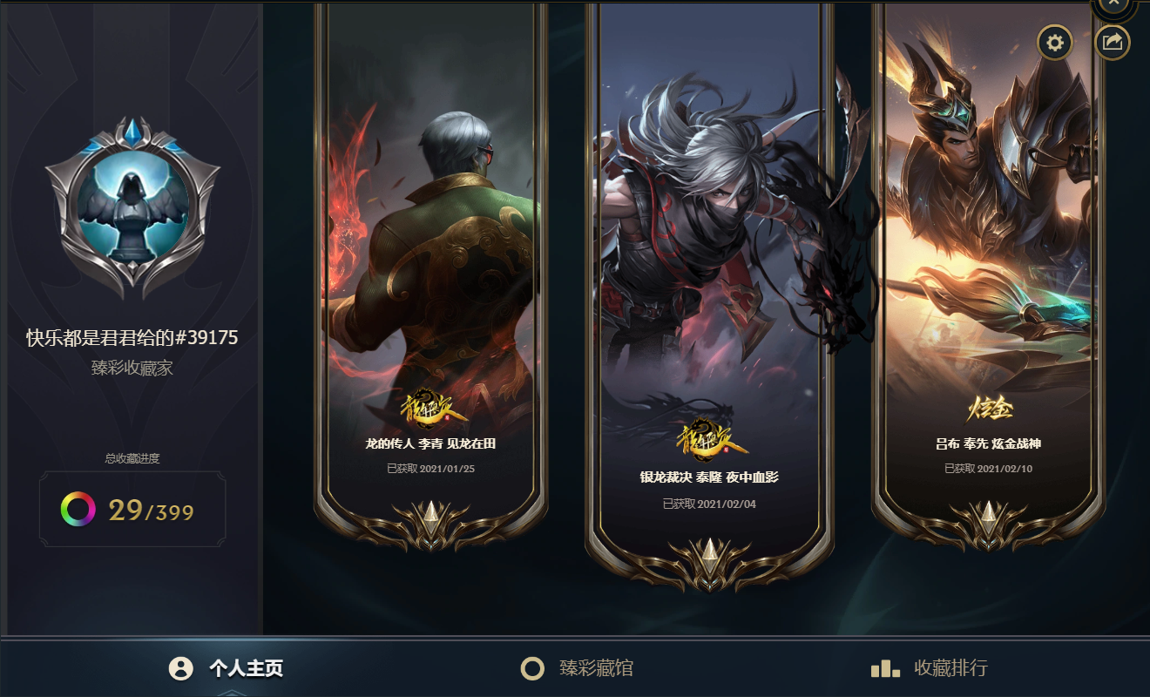The height and width of the screenshot is (697, 1150).
Task: Open the 臻彩藏馆 tab
Action: pos(577,668)
